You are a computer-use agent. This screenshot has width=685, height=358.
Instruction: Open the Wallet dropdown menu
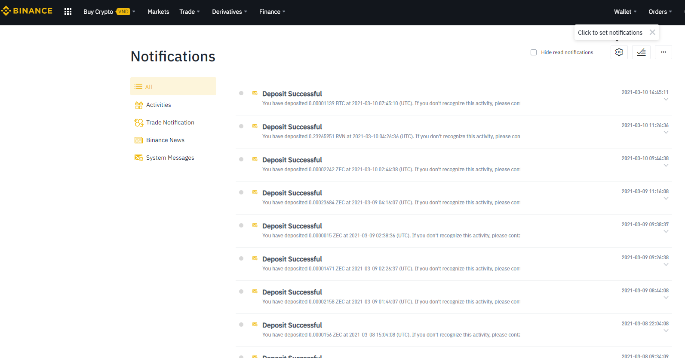(x=625, y=12)
